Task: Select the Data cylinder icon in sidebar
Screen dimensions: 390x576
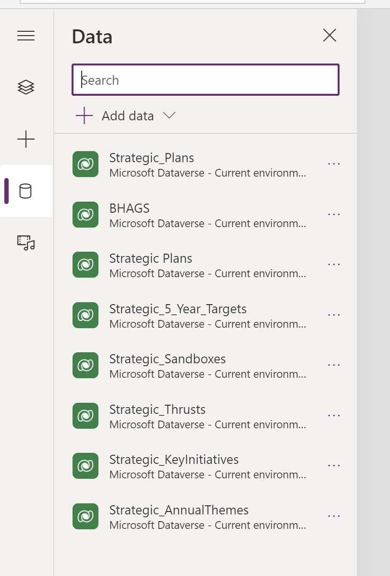Action: (x=25, y=191)
